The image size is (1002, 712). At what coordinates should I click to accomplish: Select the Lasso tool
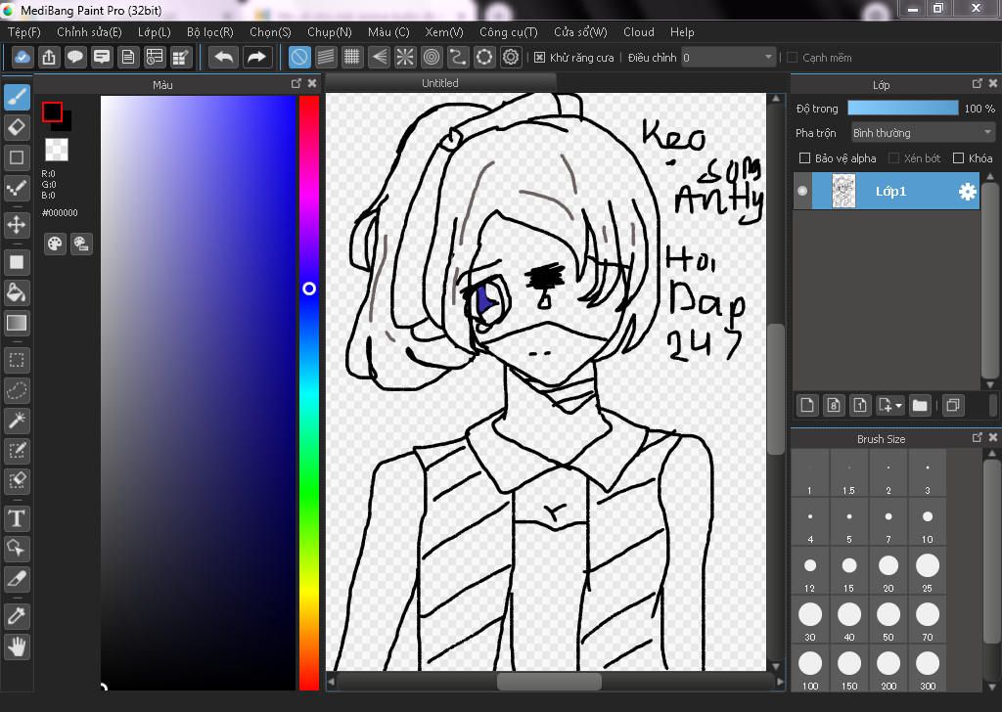tap(18, 390)
